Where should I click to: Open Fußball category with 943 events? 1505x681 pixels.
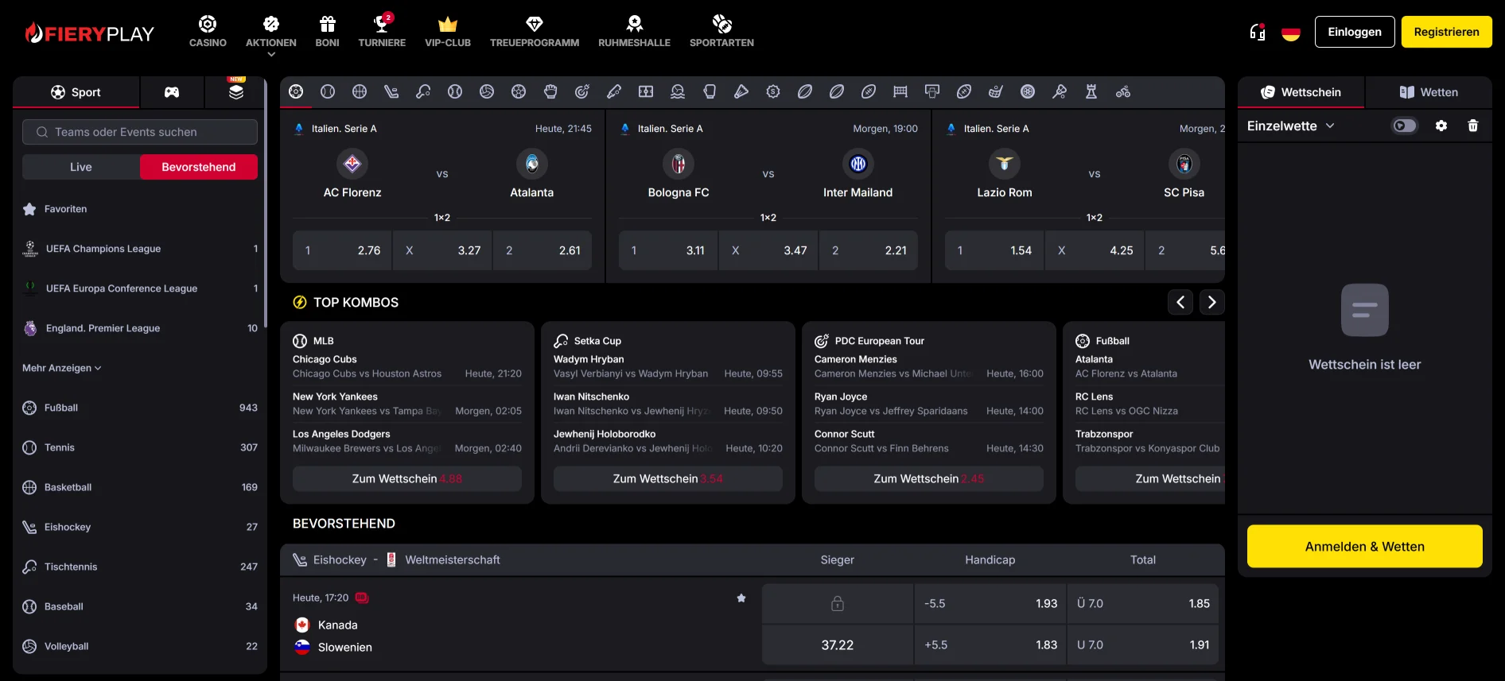[140, 408]
